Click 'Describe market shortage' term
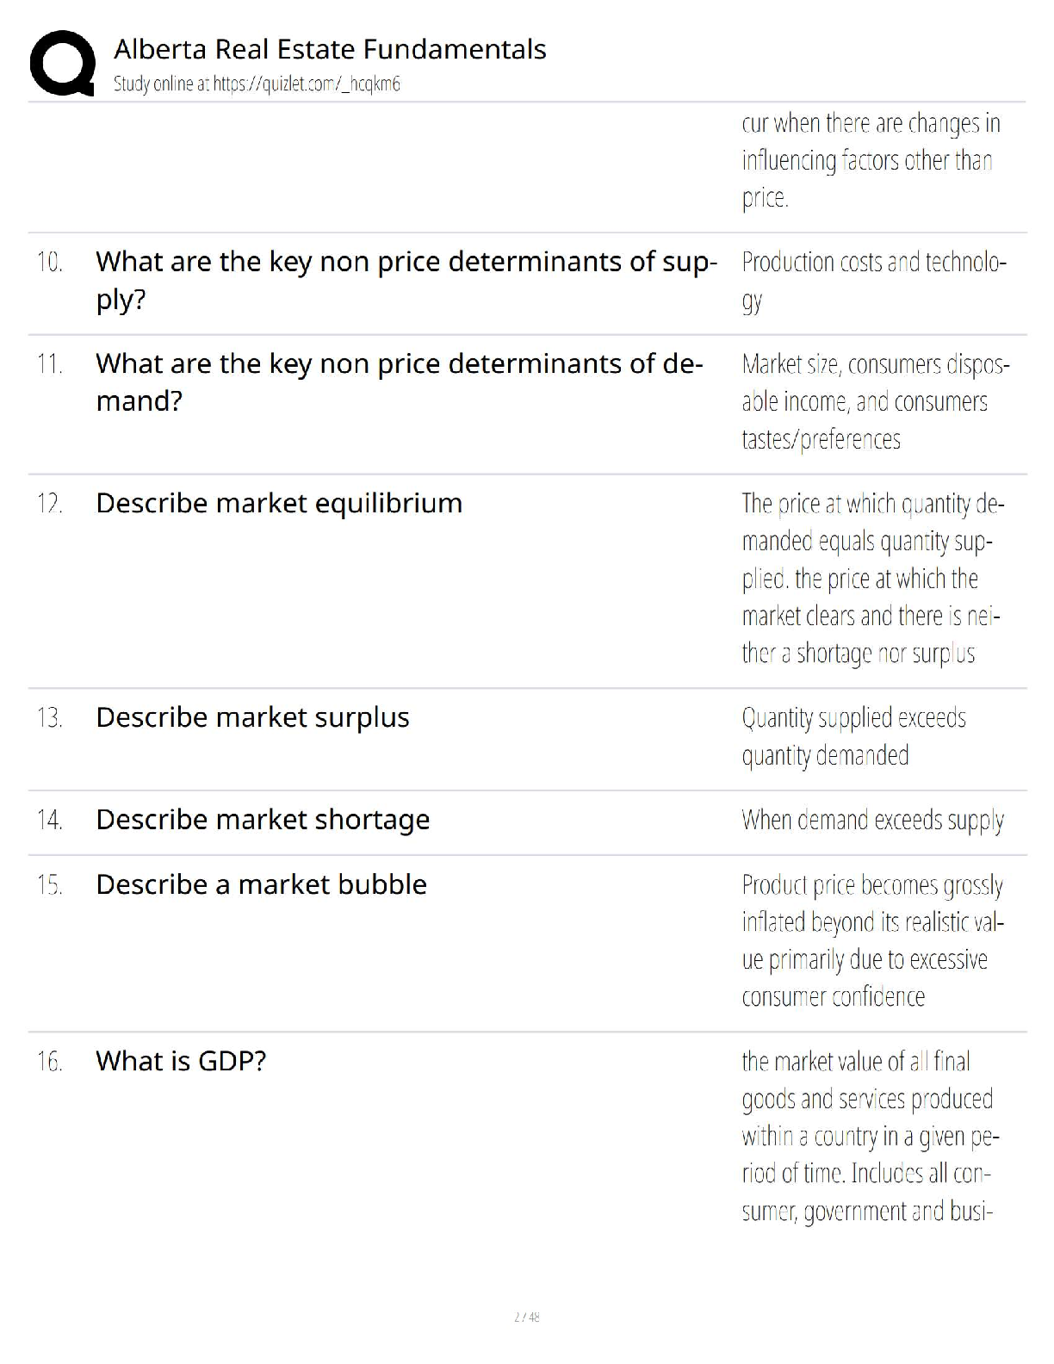The height and width of the screenshot is (1364, 1054). click(263, 820)
